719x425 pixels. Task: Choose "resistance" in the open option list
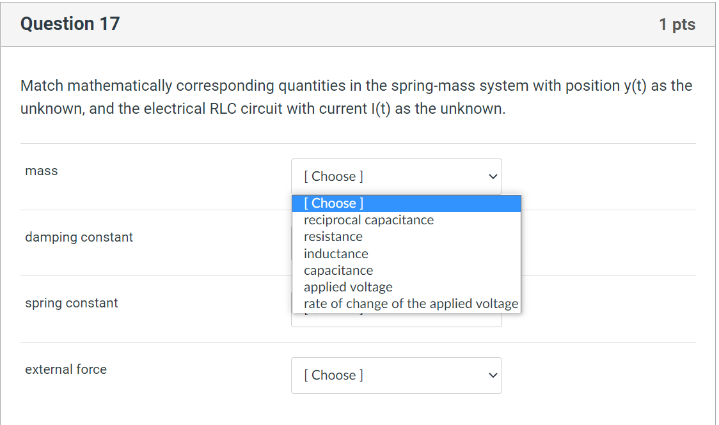pyautogui.click(x=333, y=236)
